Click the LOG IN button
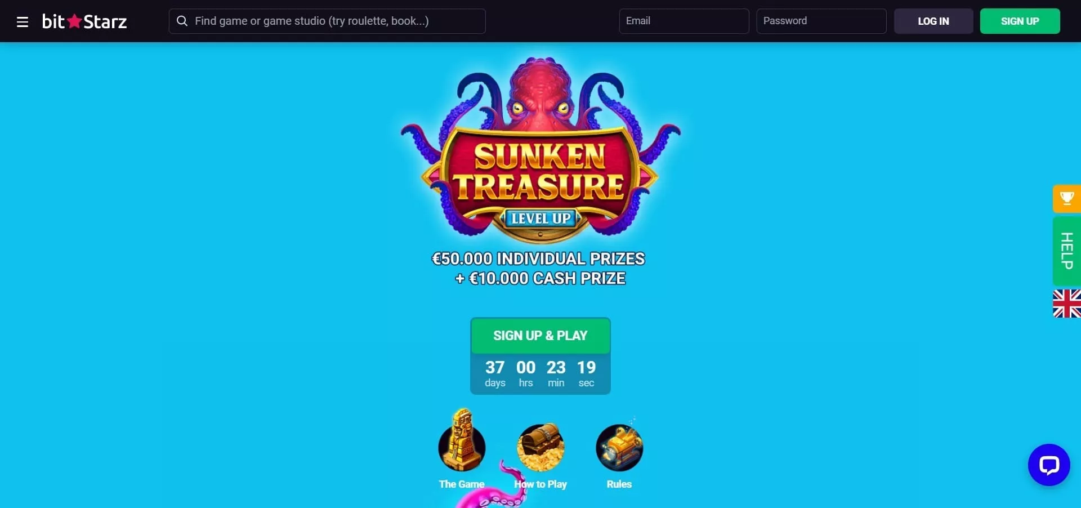The width and height of the screenshot is (1081, 508). (933, 21)
